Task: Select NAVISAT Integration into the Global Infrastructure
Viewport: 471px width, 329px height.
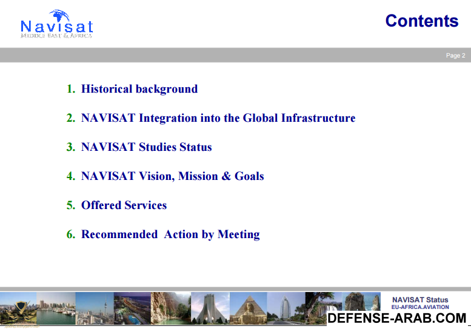Action: pyautogui.click(x=218, y=118)
